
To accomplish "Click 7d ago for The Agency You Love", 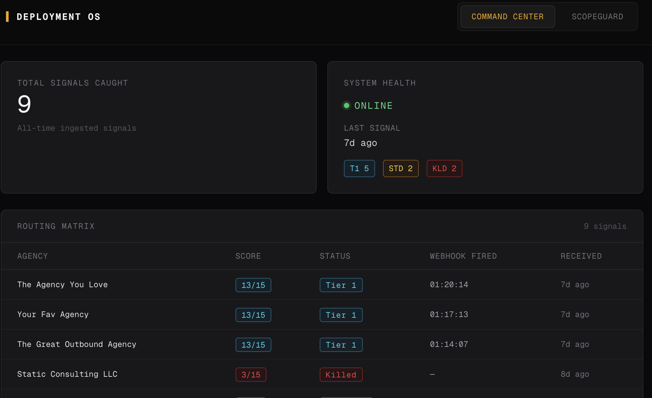I will 575,285.
